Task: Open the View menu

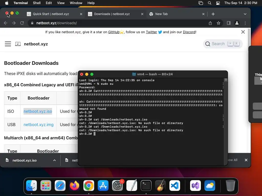Action: (61, 3)
